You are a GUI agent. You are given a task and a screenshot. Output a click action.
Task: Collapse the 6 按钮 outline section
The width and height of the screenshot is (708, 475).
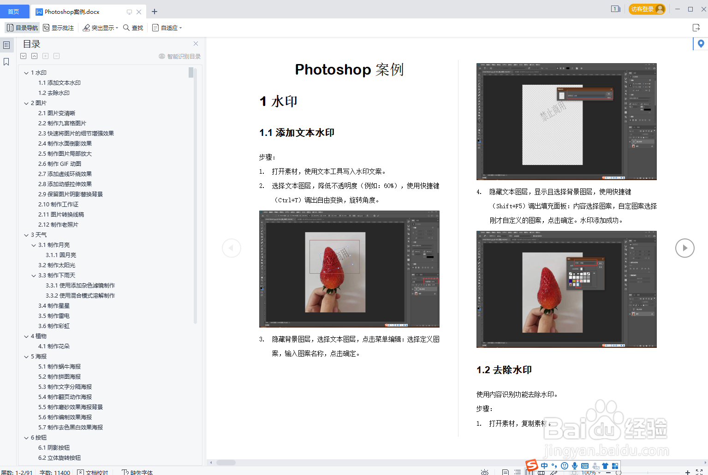pos(26,438)
